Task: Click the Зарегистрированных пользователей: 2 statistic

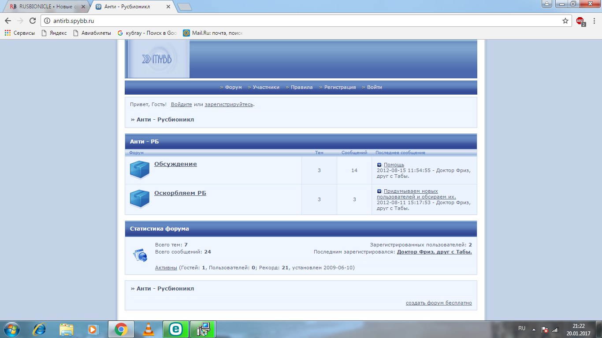Action: (x=421, y=245)
